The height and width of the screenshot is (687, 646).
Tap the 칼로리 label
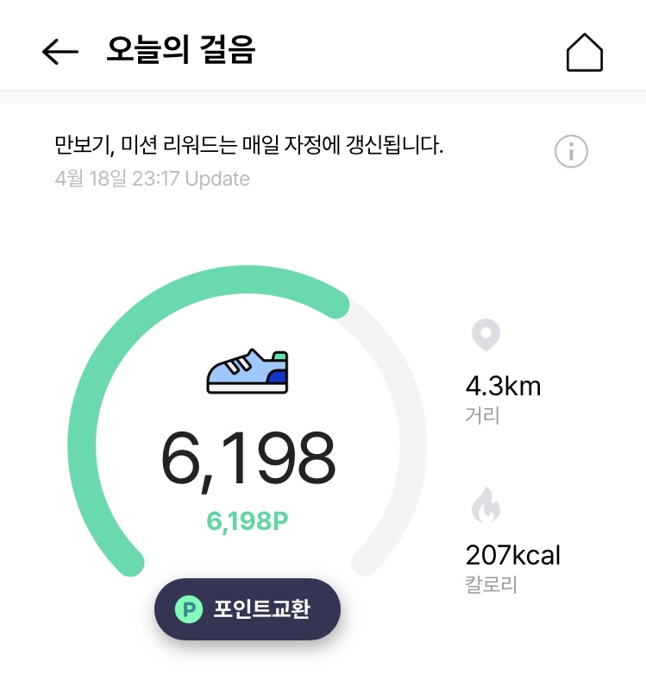[491, 584]
